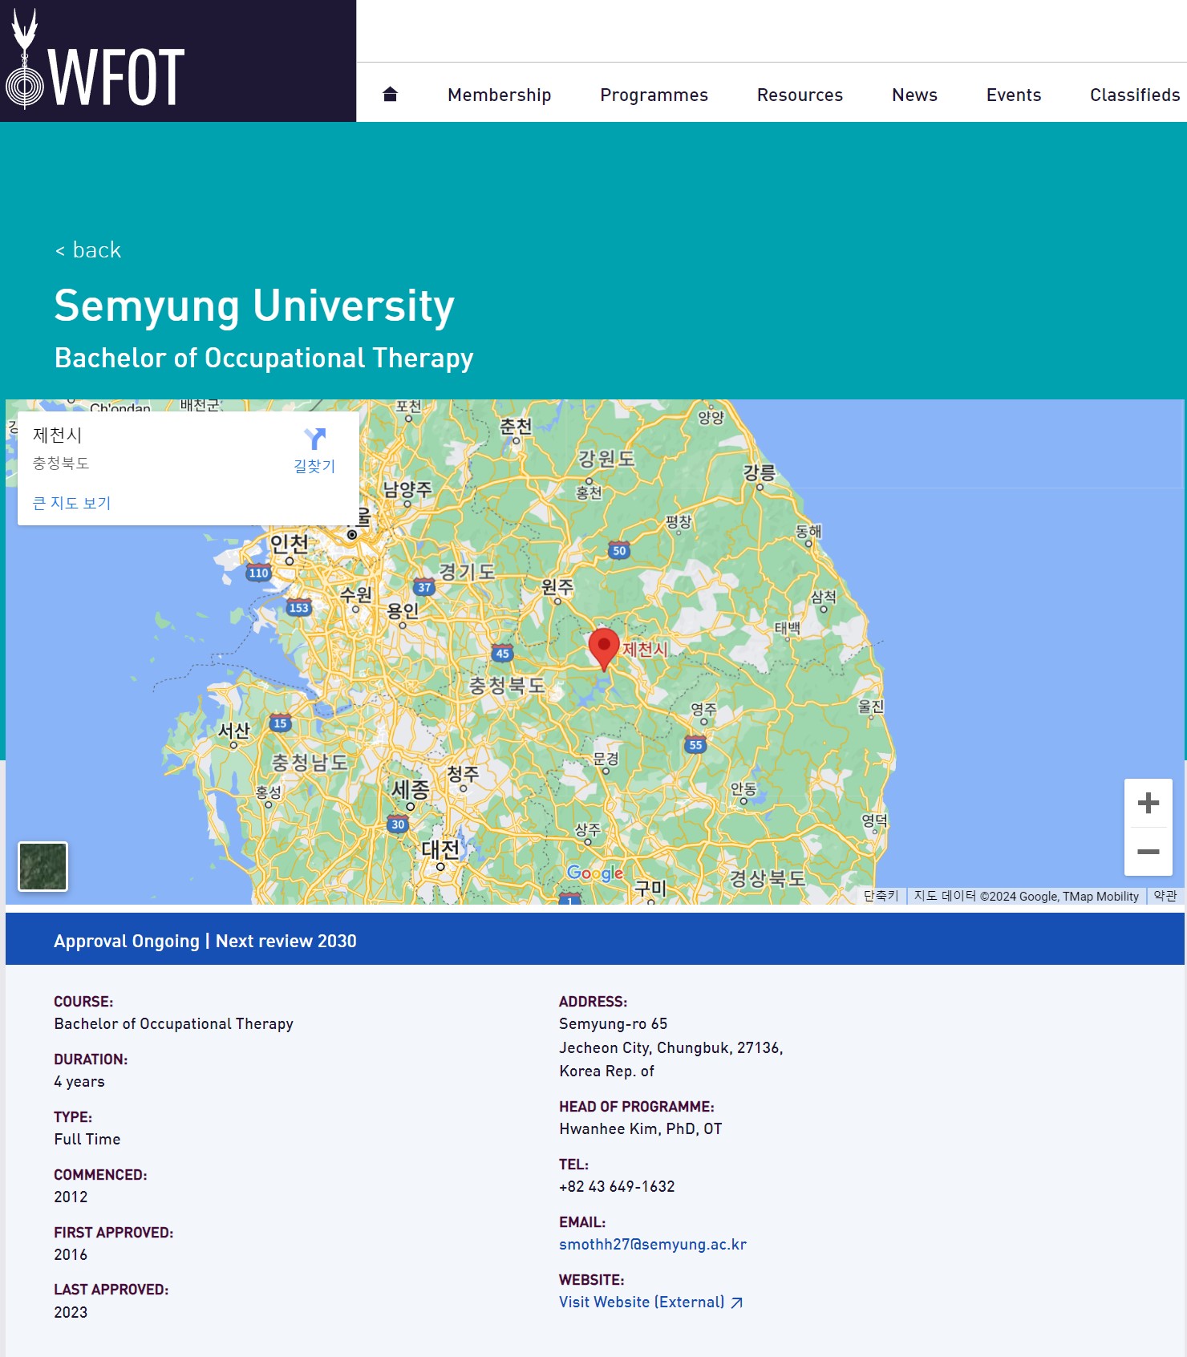The height and width of the screenshot is (1357, 1187).
Task: Click the '4 years' duration value
Action: tap(79, 1081)
